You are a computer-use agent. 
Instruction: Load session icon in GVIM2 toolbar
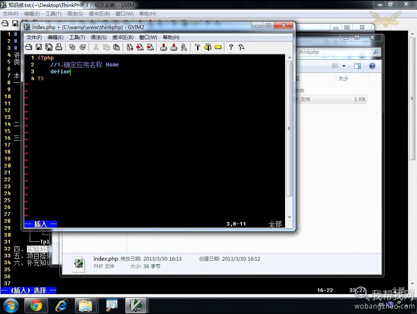click(164, 47)
